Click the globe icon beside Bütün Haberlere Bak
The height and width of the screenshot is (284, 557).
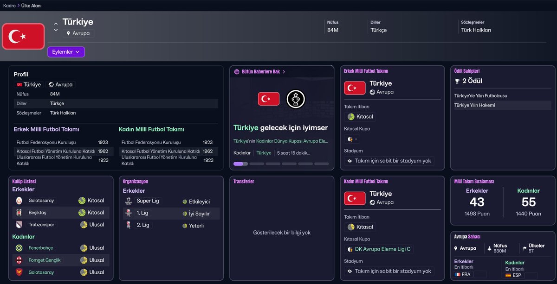pos(237,72)
